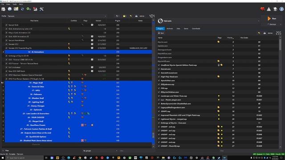Expand the 15 - Magic Stuff separator arrow

tap(3, 83)
